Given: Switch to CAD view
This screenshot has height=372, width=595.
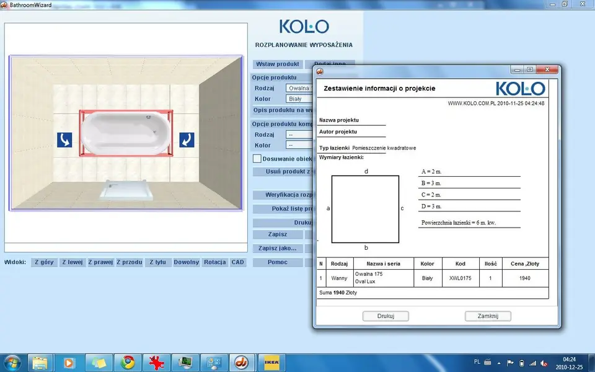Looking at the screenshot, I should click(238, 262).
